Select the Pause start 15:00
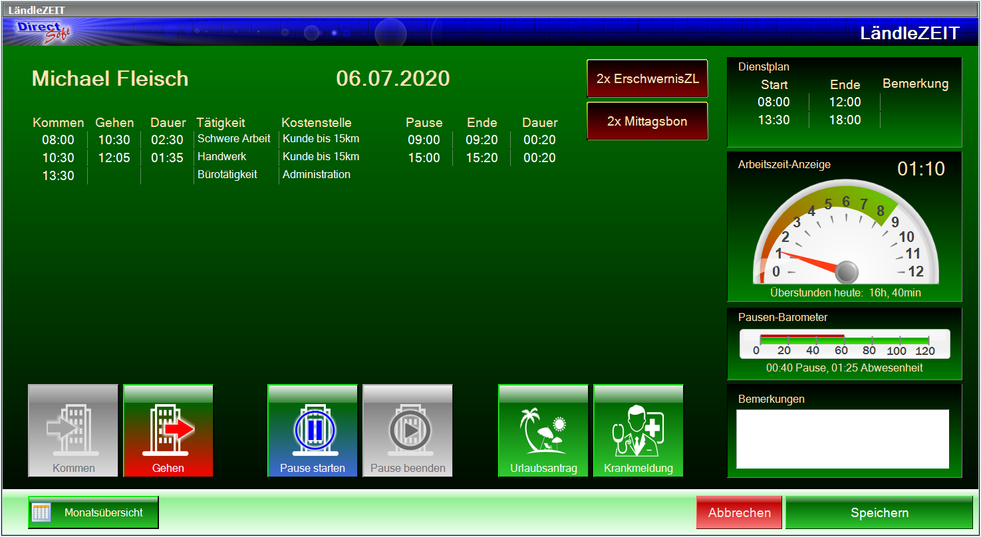This screenshot has height=537, width=981. (424, 158)
